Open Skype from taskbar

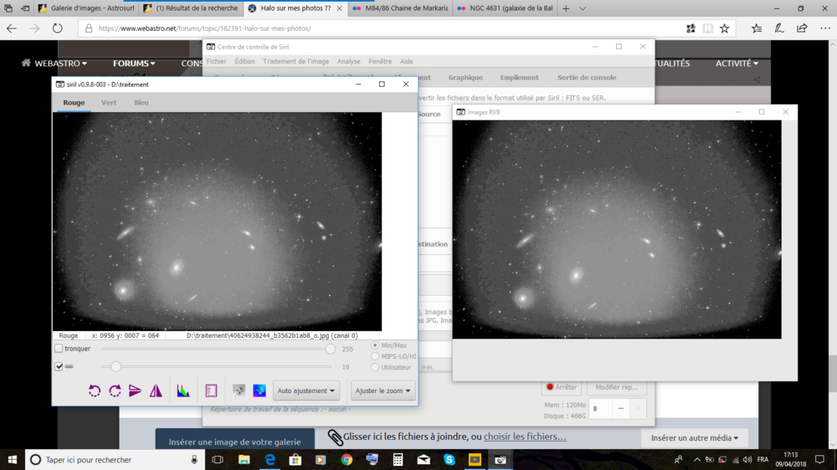[449, 459]
